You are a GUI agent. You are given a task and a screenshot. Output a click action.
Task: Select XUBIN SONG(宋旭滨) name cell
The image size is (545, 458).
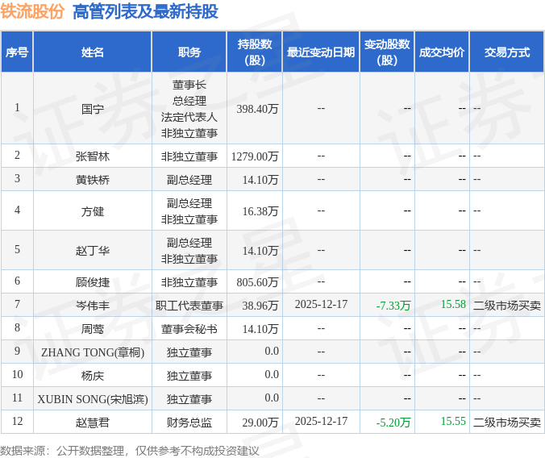[x=93, y=399]
